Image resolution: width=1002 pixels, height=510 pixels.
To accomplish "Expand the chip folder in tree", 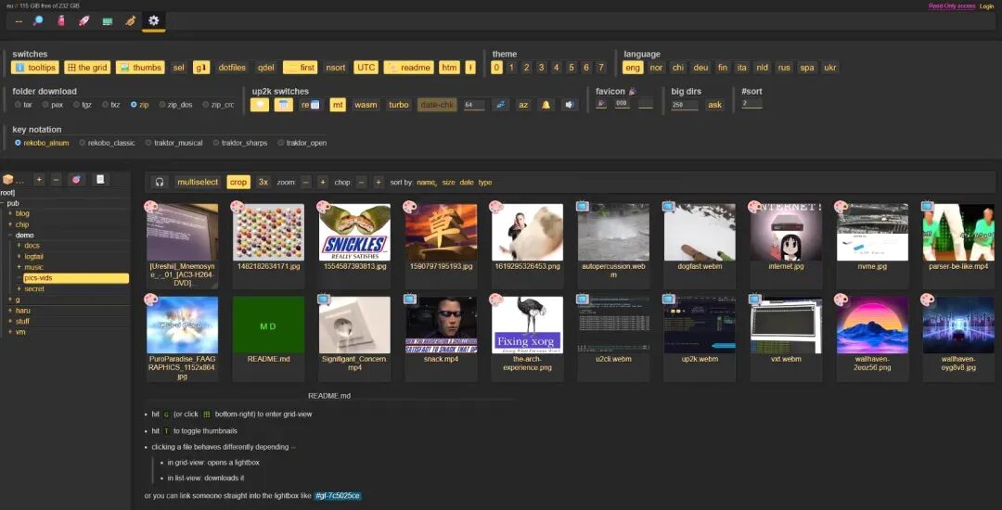I will [9, 224].
